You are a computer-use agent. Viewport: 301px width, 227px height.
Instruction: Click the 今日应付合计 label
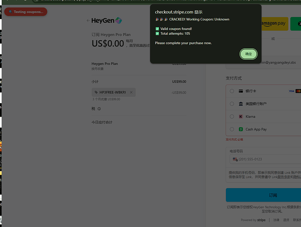(102, 122)
